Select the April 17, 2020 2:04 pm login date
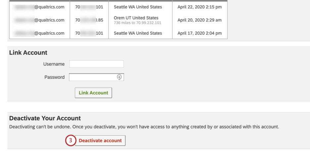The height and width of the screenshot is (155, 310). coord(199,33)
